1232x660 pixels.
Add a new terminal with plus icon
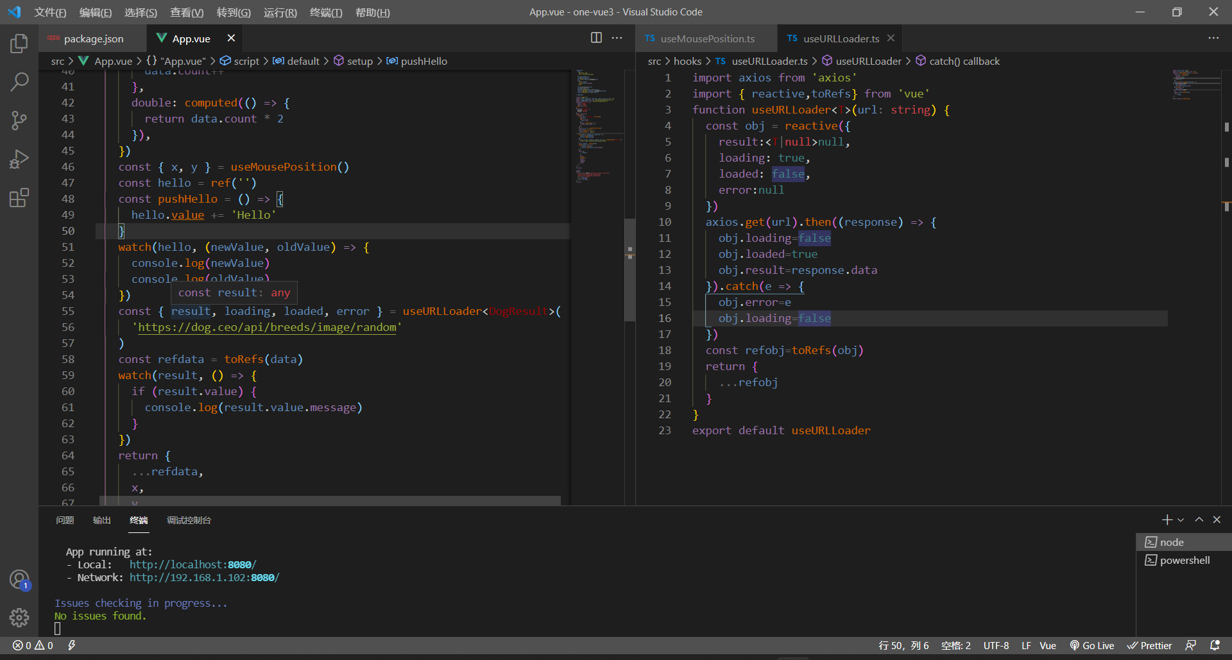point(1167,520)
